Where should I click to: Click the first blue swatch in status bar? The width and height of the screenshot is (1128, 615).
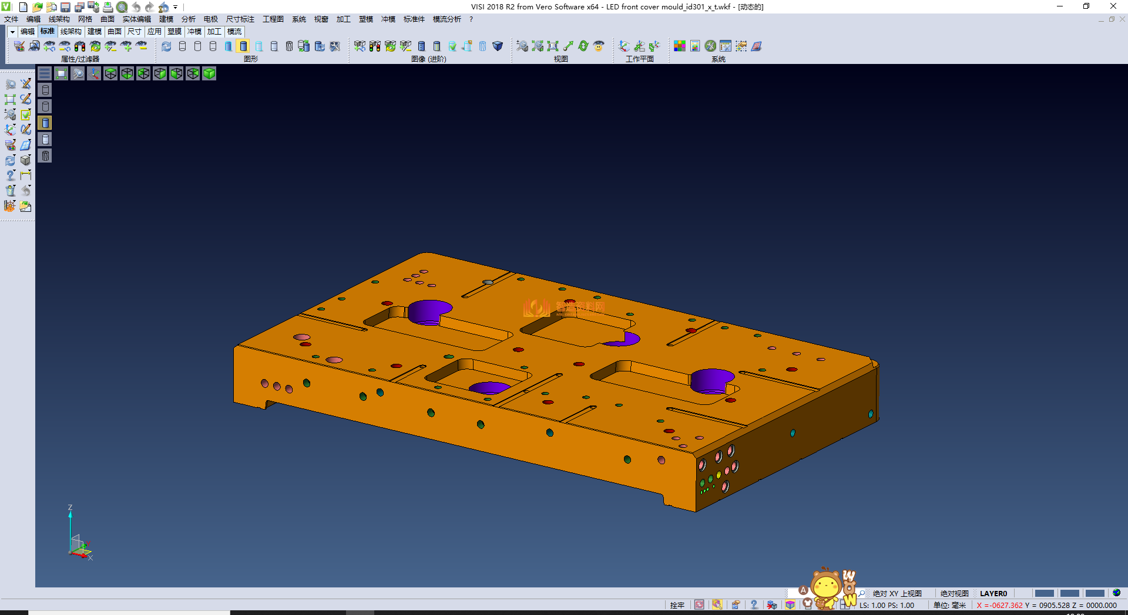click(x=1044, y=593)
